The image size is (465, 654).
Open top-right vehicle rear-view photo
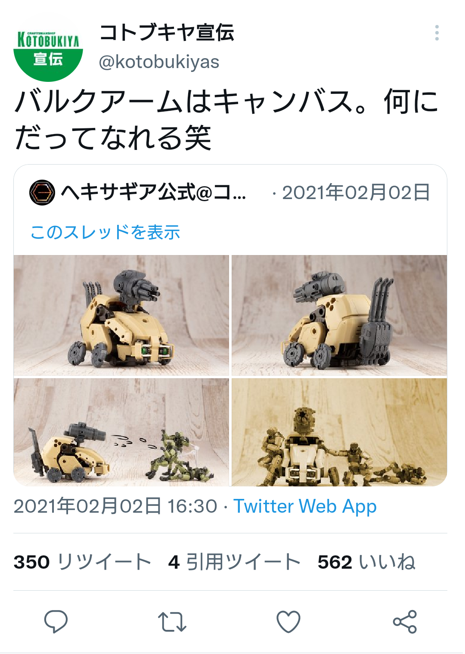pyautogui.click(x=339, y=315)
